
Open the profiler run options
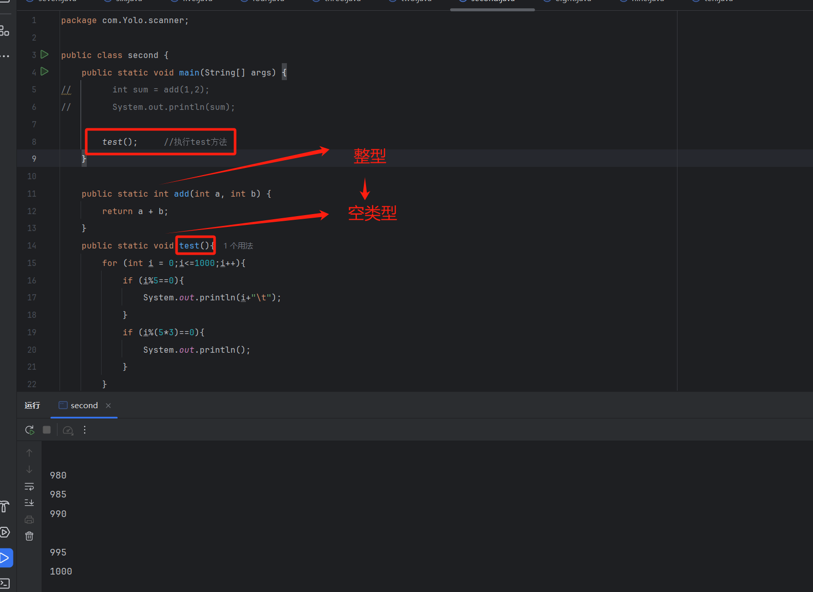[x=68, y=430]
